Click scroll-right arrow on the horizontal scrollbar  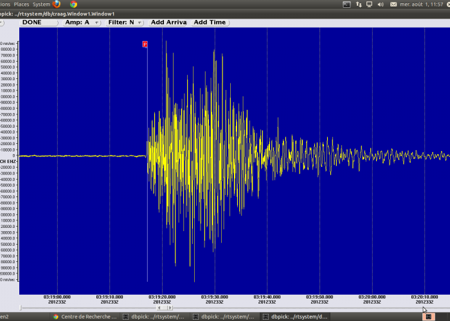(x=170, y=308)
